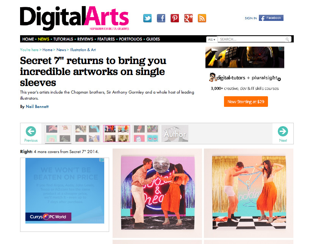Click the Pinterest icon

pos(175,18)
